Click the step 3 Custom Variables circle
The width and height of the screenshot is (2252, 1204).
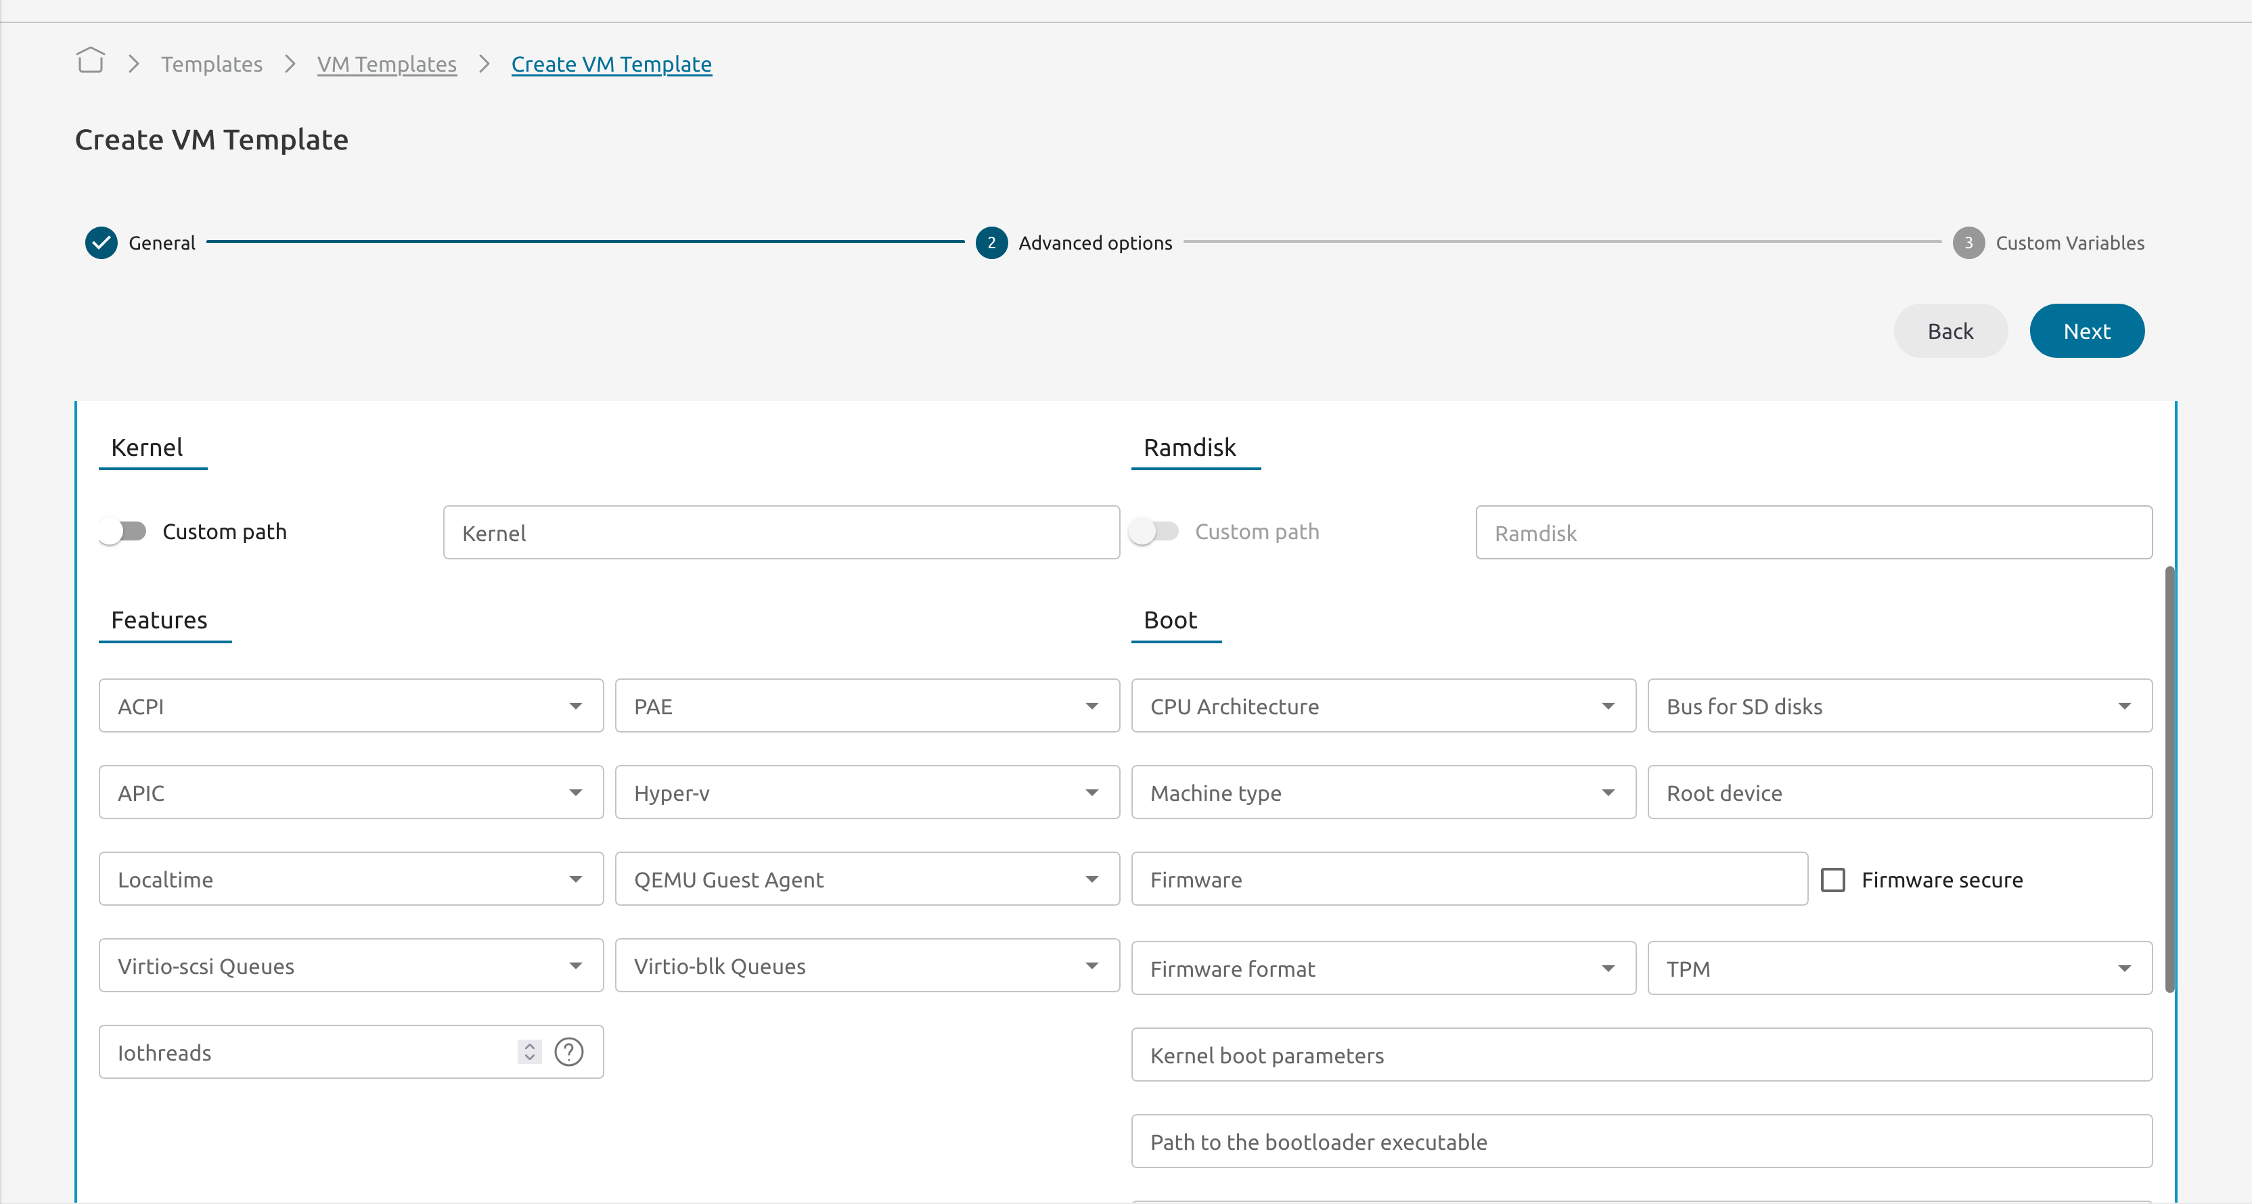coord(1968,243)
